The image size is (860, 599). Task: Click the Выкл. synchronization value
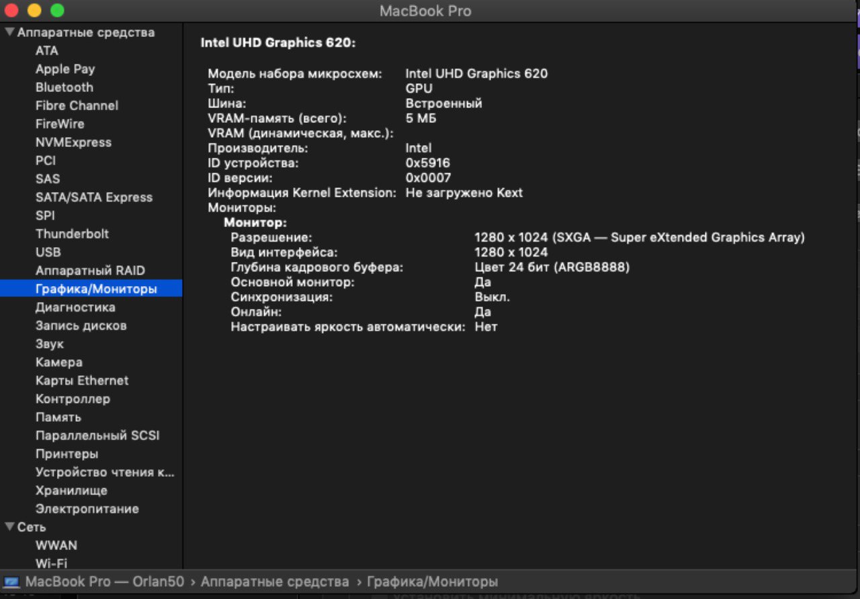(492, 297)
